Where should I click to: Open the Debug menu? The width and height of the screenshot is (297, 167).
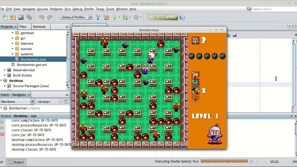pos(77,9)
